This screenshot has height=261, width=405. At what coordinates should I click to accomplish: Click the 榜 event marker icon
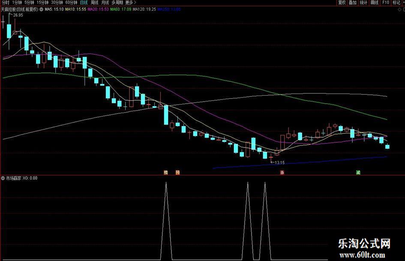click(166, 172)
